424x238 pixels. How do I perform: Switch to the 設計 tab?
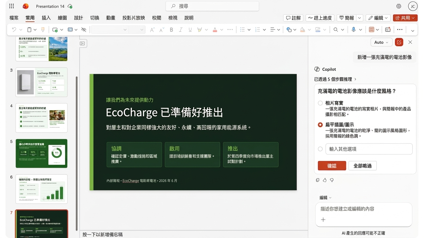(79, 18)
